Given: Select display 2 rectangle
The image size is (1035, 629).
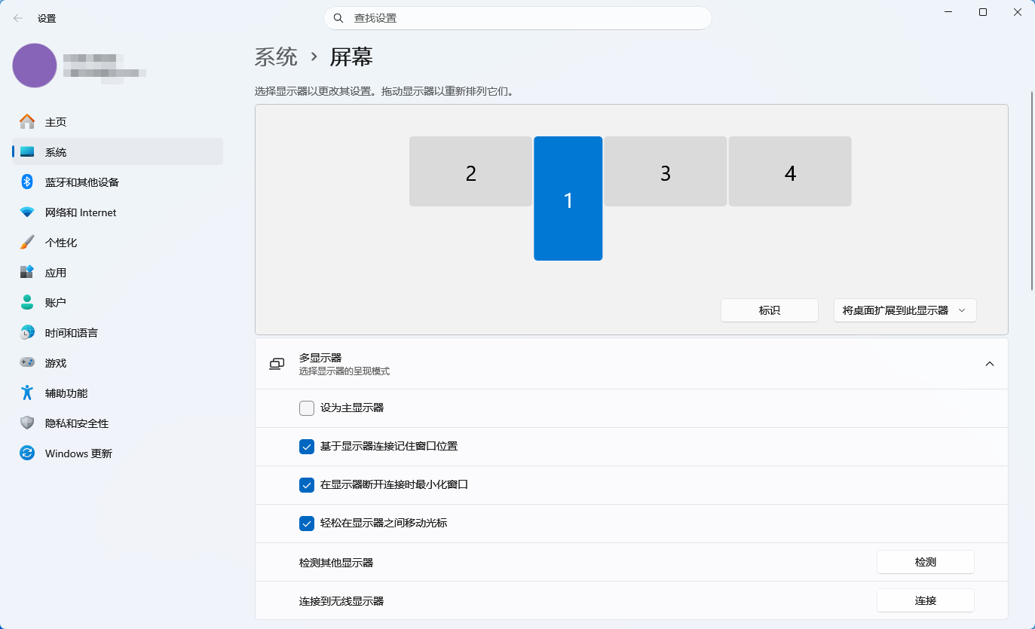Looking at the screenshot, I should click(x=470, y=171).
